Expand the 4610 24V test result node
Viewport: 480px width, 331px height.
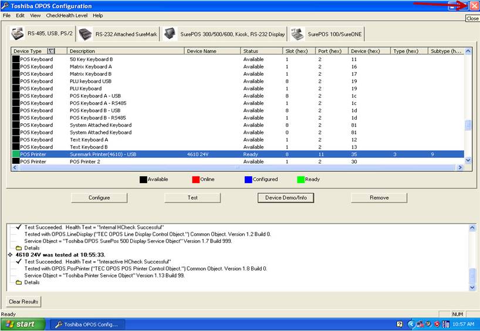pyautogui.click(x=10, y=255)
